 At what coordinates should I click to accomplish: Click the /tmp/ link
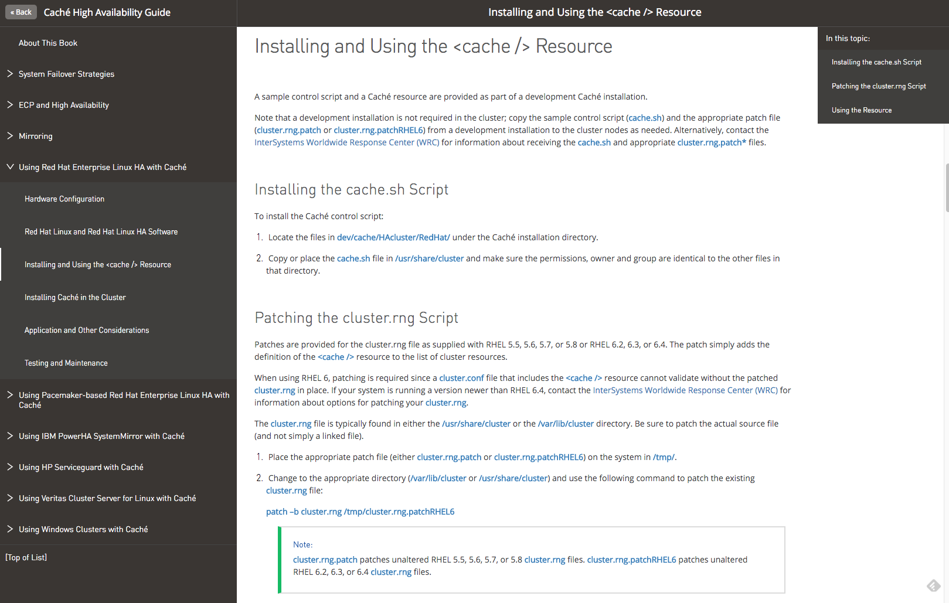[664, 457]
